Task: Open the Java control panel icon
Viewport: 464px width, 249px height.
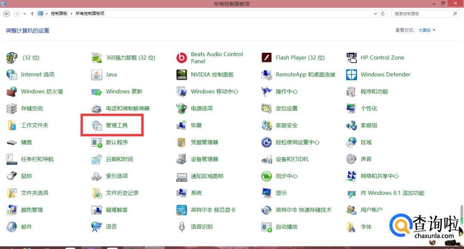Action: click(x=97, y=75)
